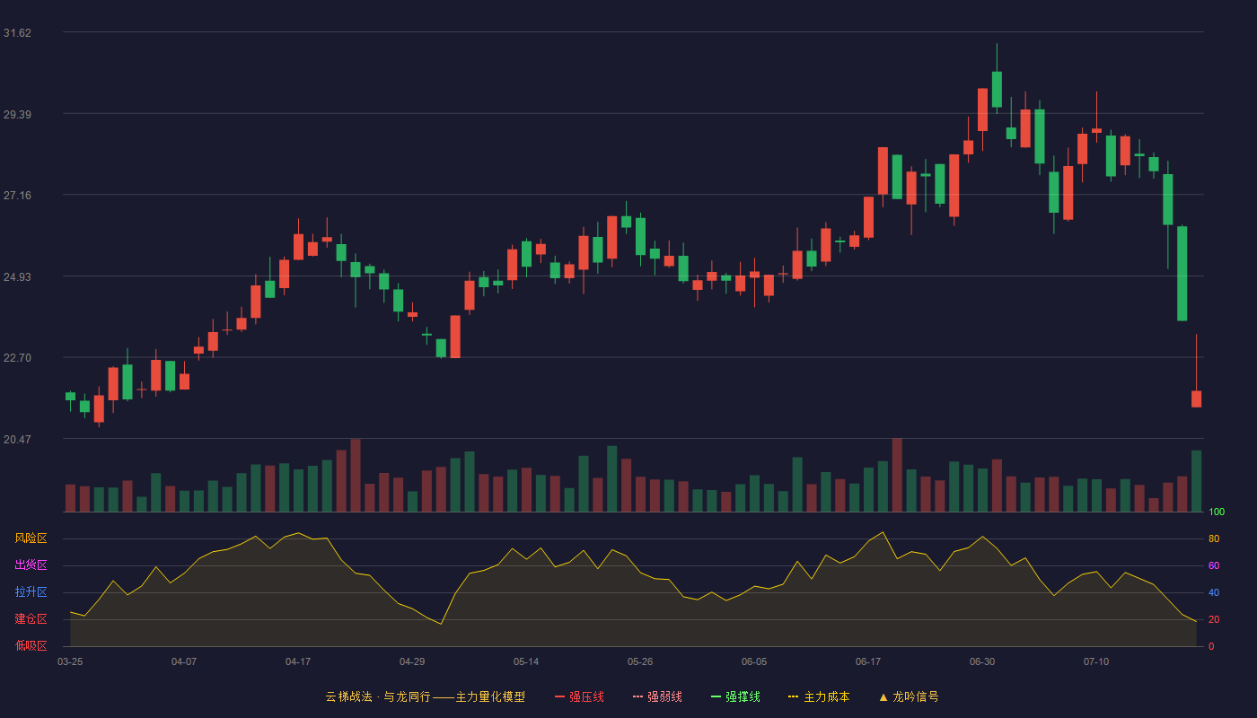Toggle the 主力成本 legend series

coord(819,696)
